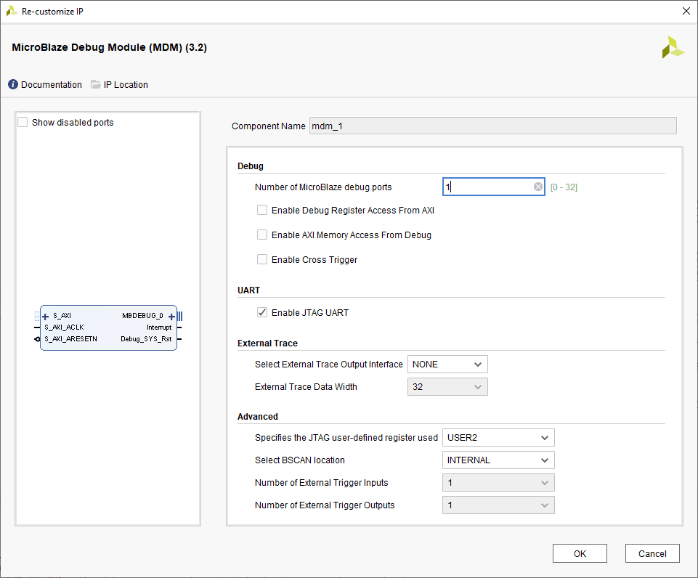
Task: Click the Vivado icon in title bar
Action: tap(12, 11)
